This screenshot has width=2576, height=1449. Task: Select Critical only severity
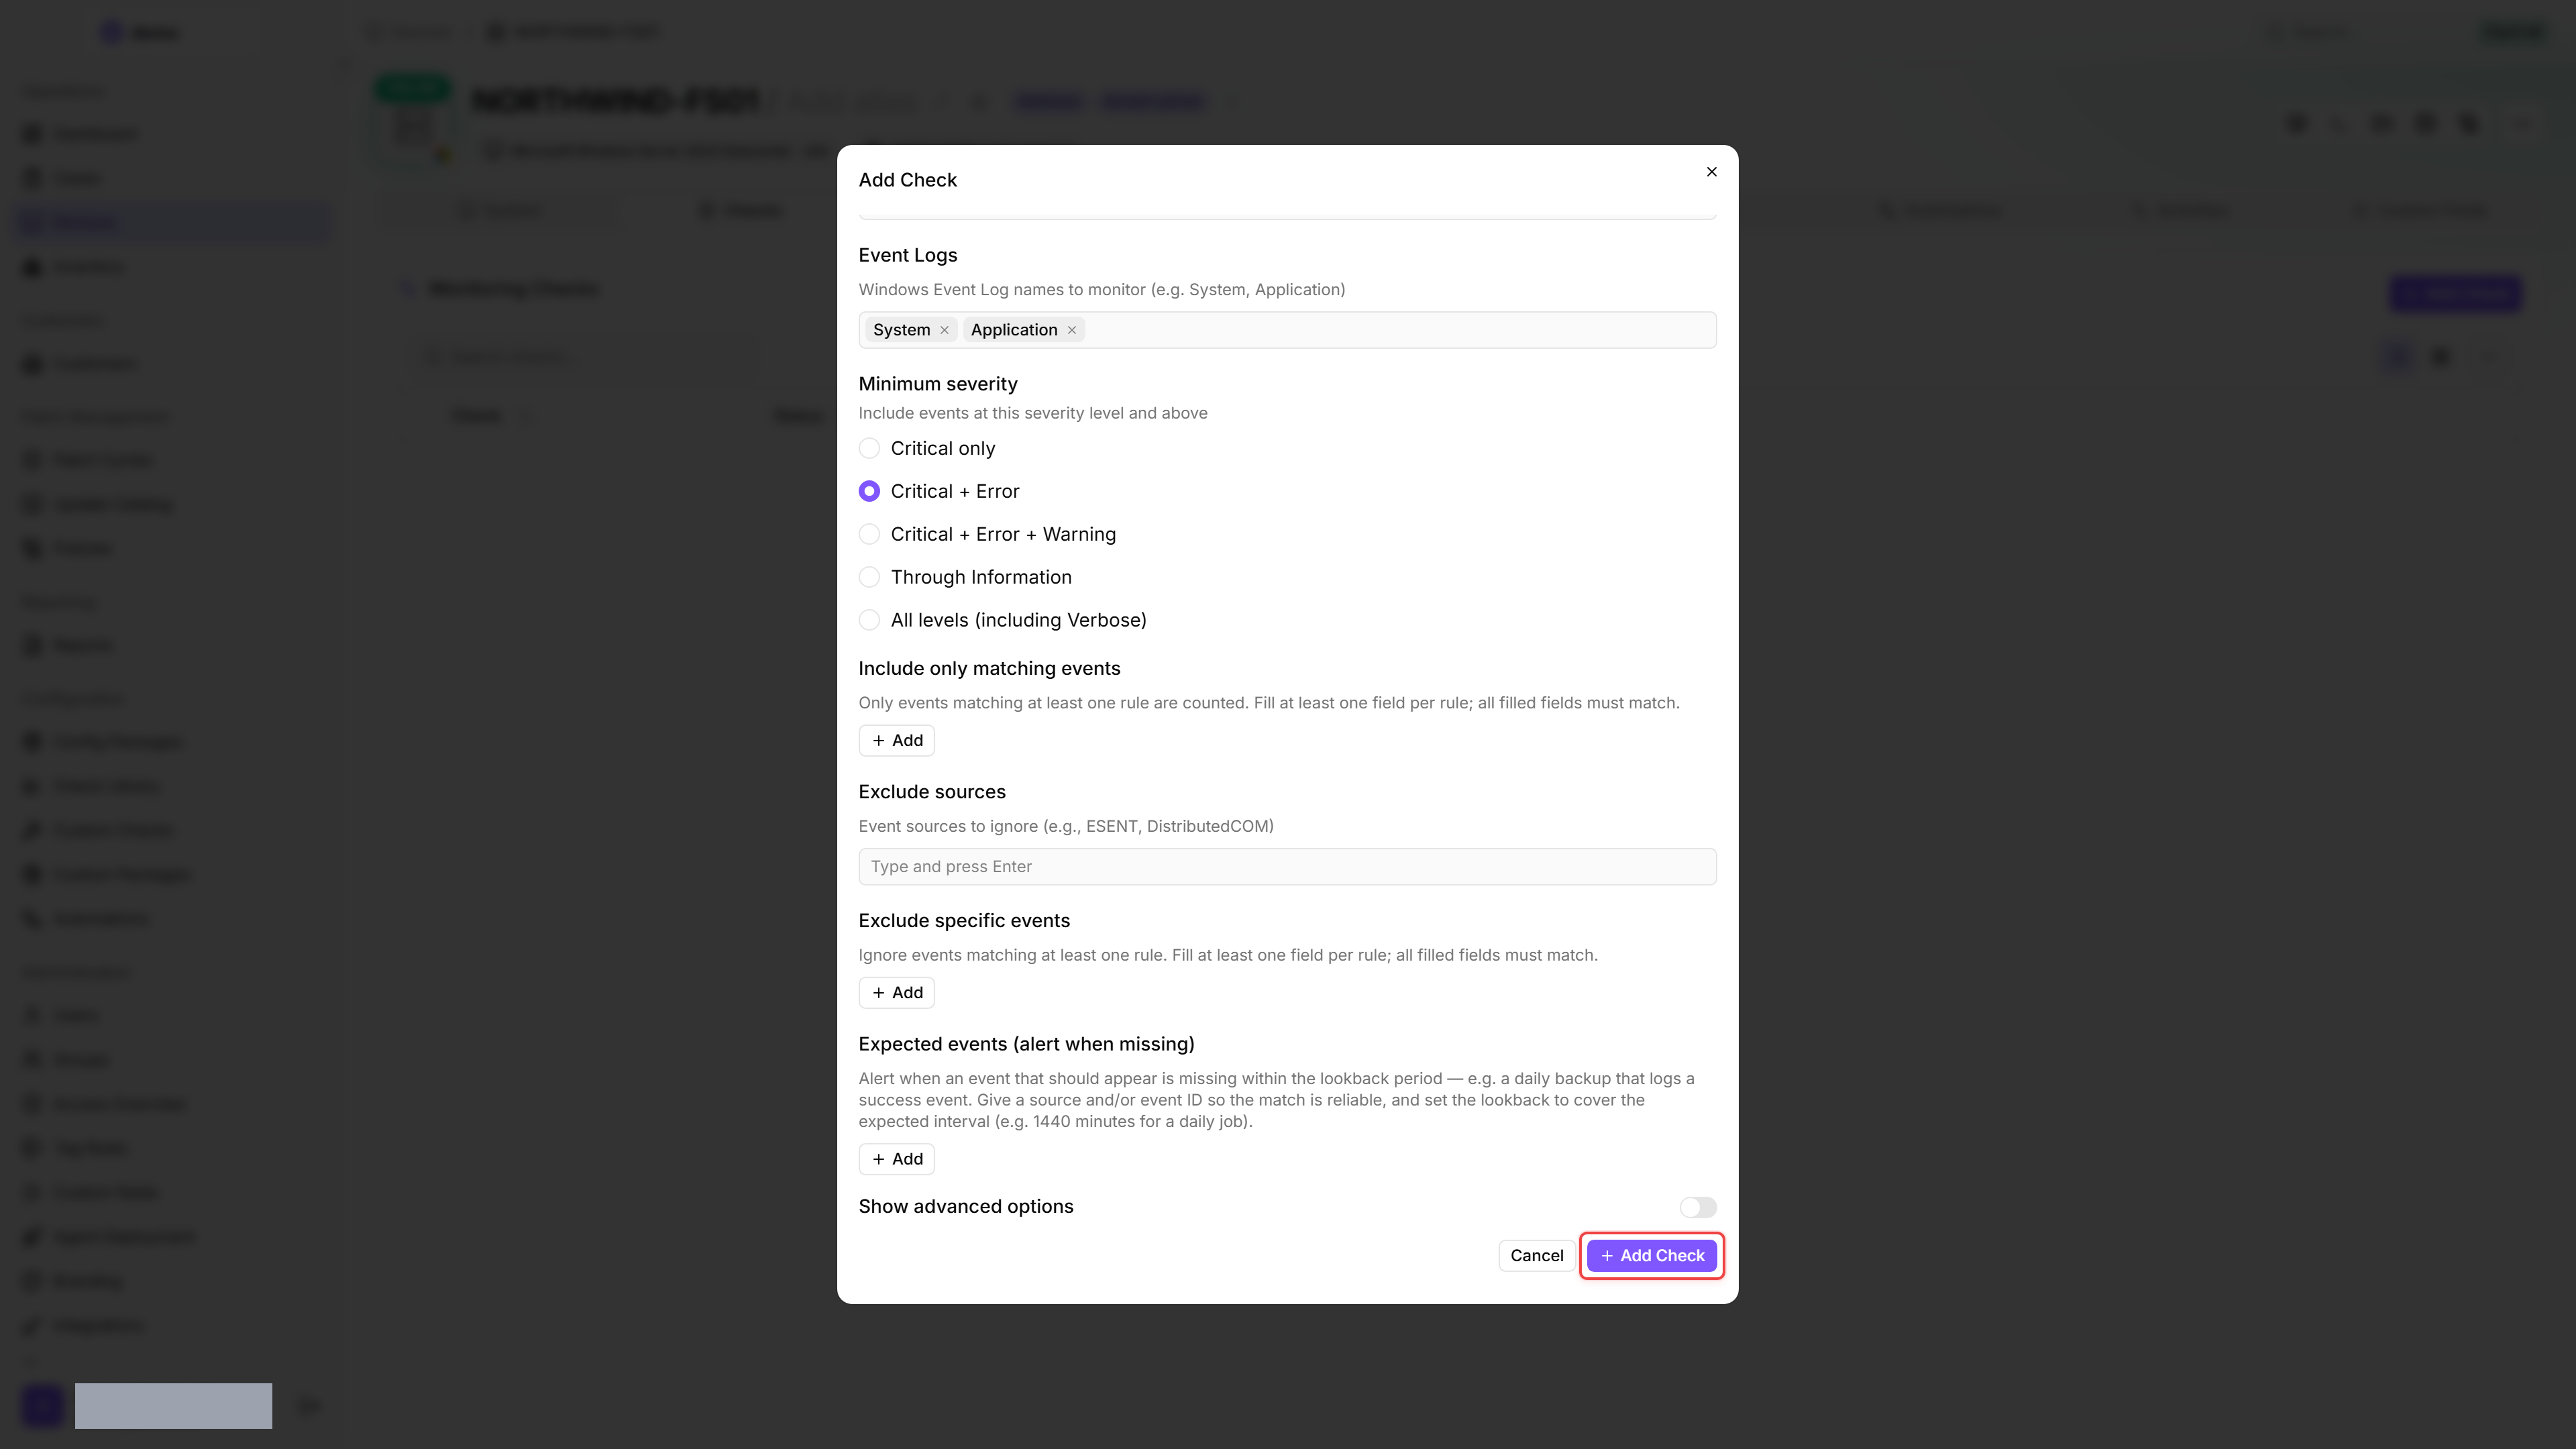[869, 448]
